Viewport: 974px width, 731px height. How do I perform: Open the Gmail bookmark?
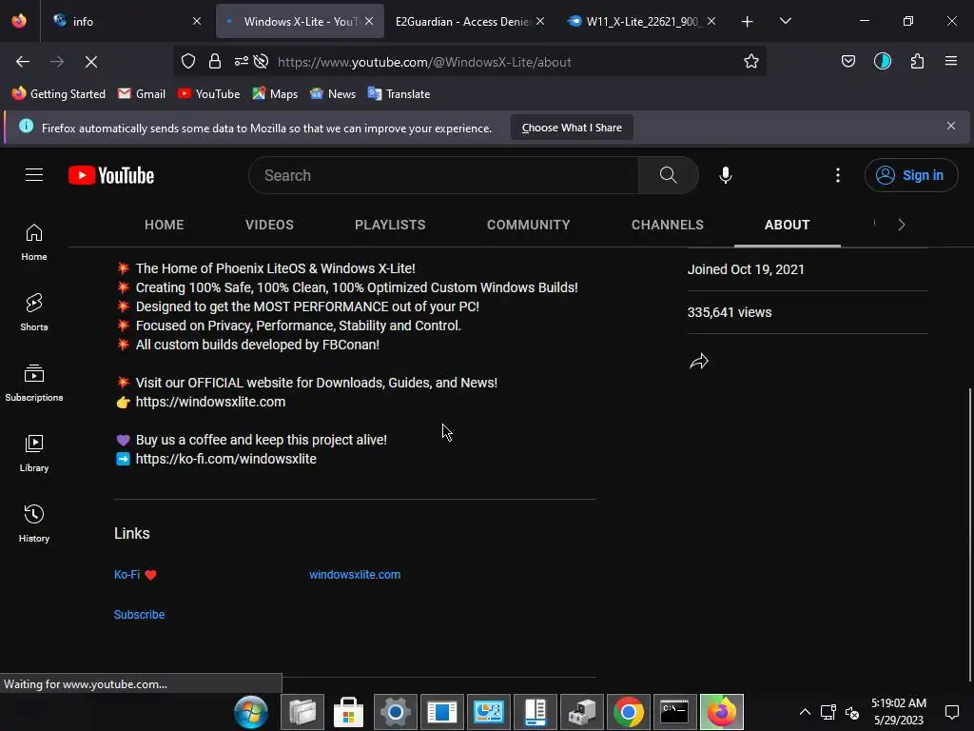coord(143,94)
